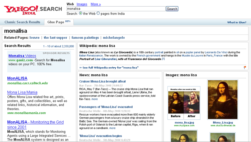Screen dimensions: 251x142
Task: Open the MonALISA caltech result
Action: click(x=17, y=78)
